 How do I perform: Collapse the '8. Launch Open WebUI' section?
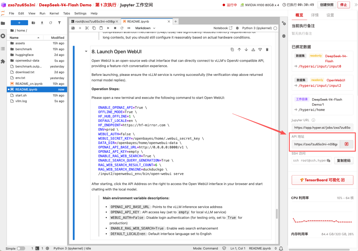(86, 52)
